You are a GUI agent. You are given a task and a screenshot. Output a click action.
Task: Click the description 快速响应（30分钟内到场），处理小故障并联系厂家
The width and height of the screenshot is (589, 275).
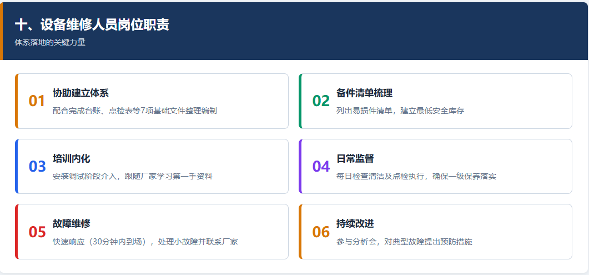145,242
